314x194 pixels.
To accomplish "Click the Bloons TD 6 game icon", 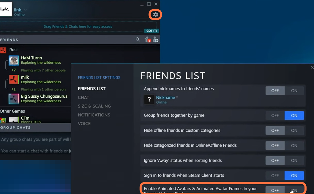I will coord(3,120).
